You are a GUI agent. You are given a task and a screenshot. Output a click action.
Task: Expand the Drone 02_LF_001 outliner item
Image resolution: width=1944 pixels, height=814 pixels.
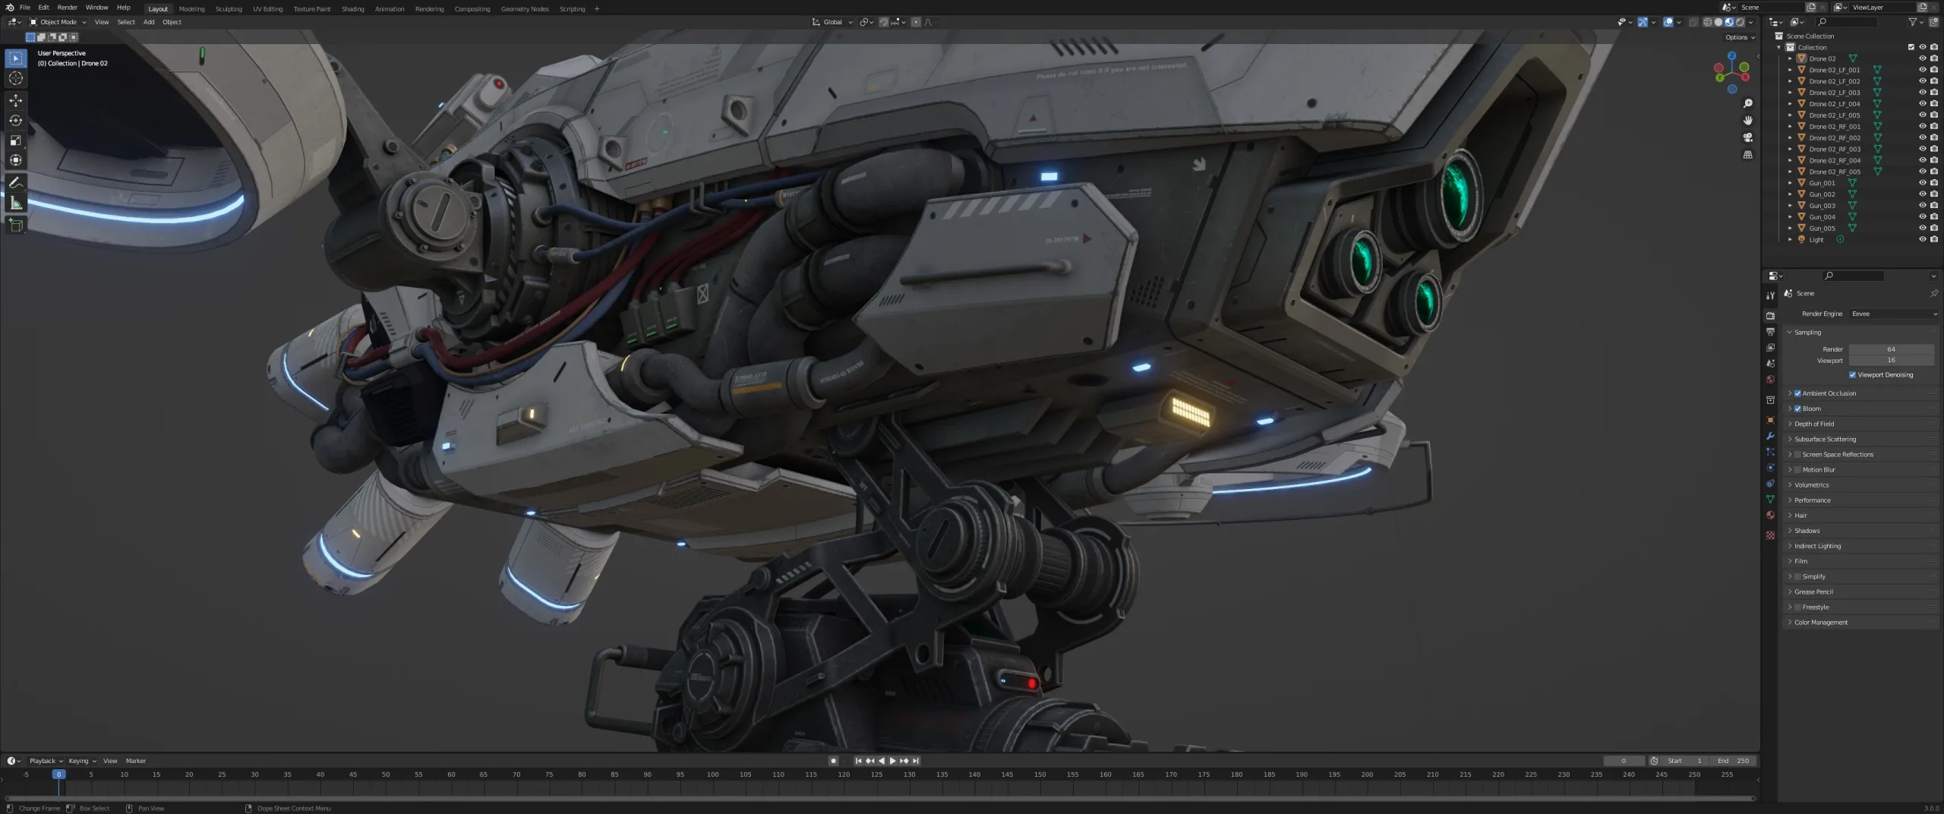point(1791,69)
